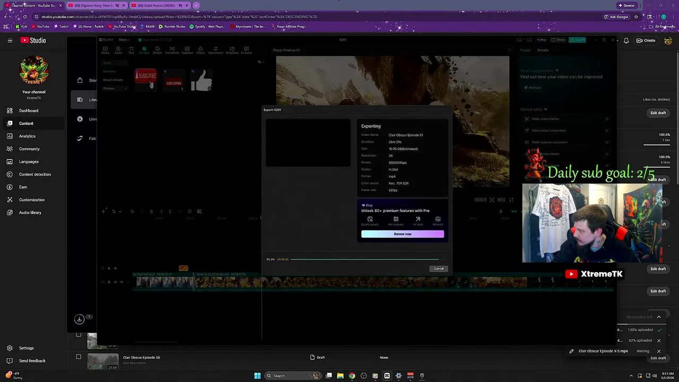Open the Twitch bookmark
Image resolution: width=679 pixels, height=382 pixels.
(62, 26)
